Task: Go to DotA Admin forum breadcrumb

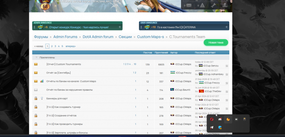Action: click(x=98, y=37)
